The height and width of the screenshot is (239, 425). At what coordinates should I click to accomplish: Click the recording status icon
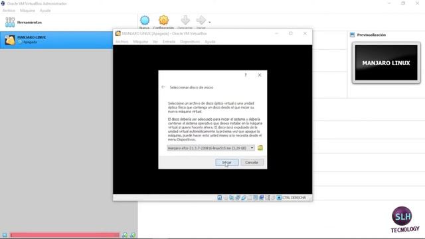tap(261, 198)
